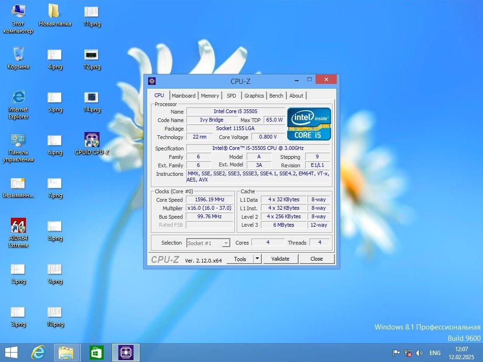Click the E1/L1 revision value
The height and width of the screenshot is (362, 483).
(317, 165)
